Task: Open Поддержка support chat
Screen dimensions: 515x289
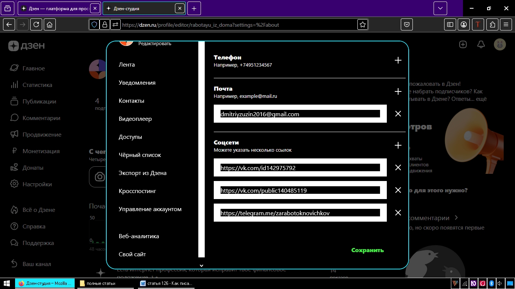Action: coord(32,243)
